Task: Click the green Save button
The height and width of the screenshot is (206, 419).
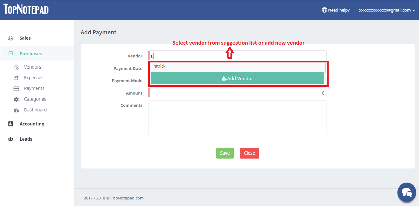Action: pos(225,153)
